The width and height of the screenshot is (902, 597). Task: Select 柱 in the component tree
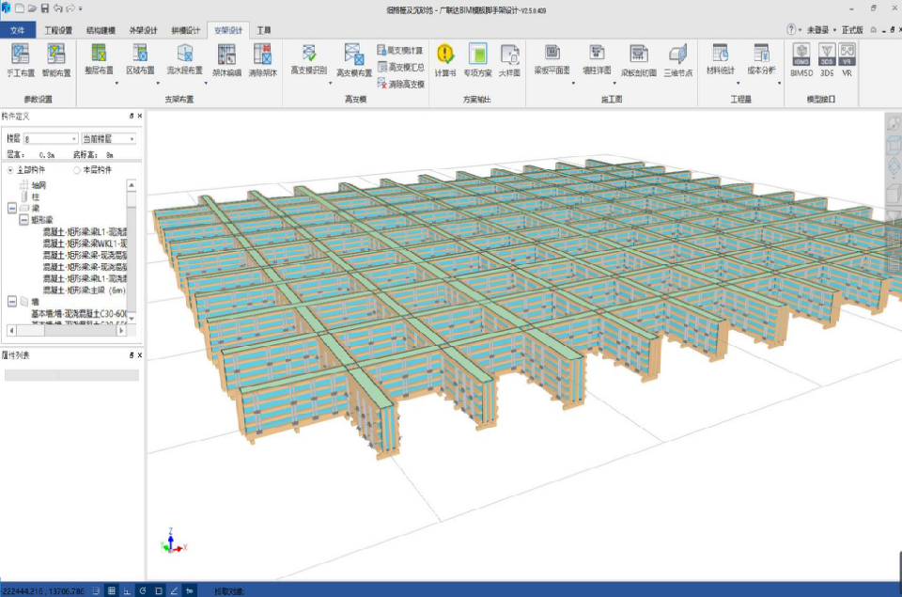pyautogui.click(x=36, y=196)
